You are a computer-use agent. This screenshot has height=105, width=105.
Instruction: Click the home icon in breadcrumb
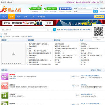[x=1, y=34]
